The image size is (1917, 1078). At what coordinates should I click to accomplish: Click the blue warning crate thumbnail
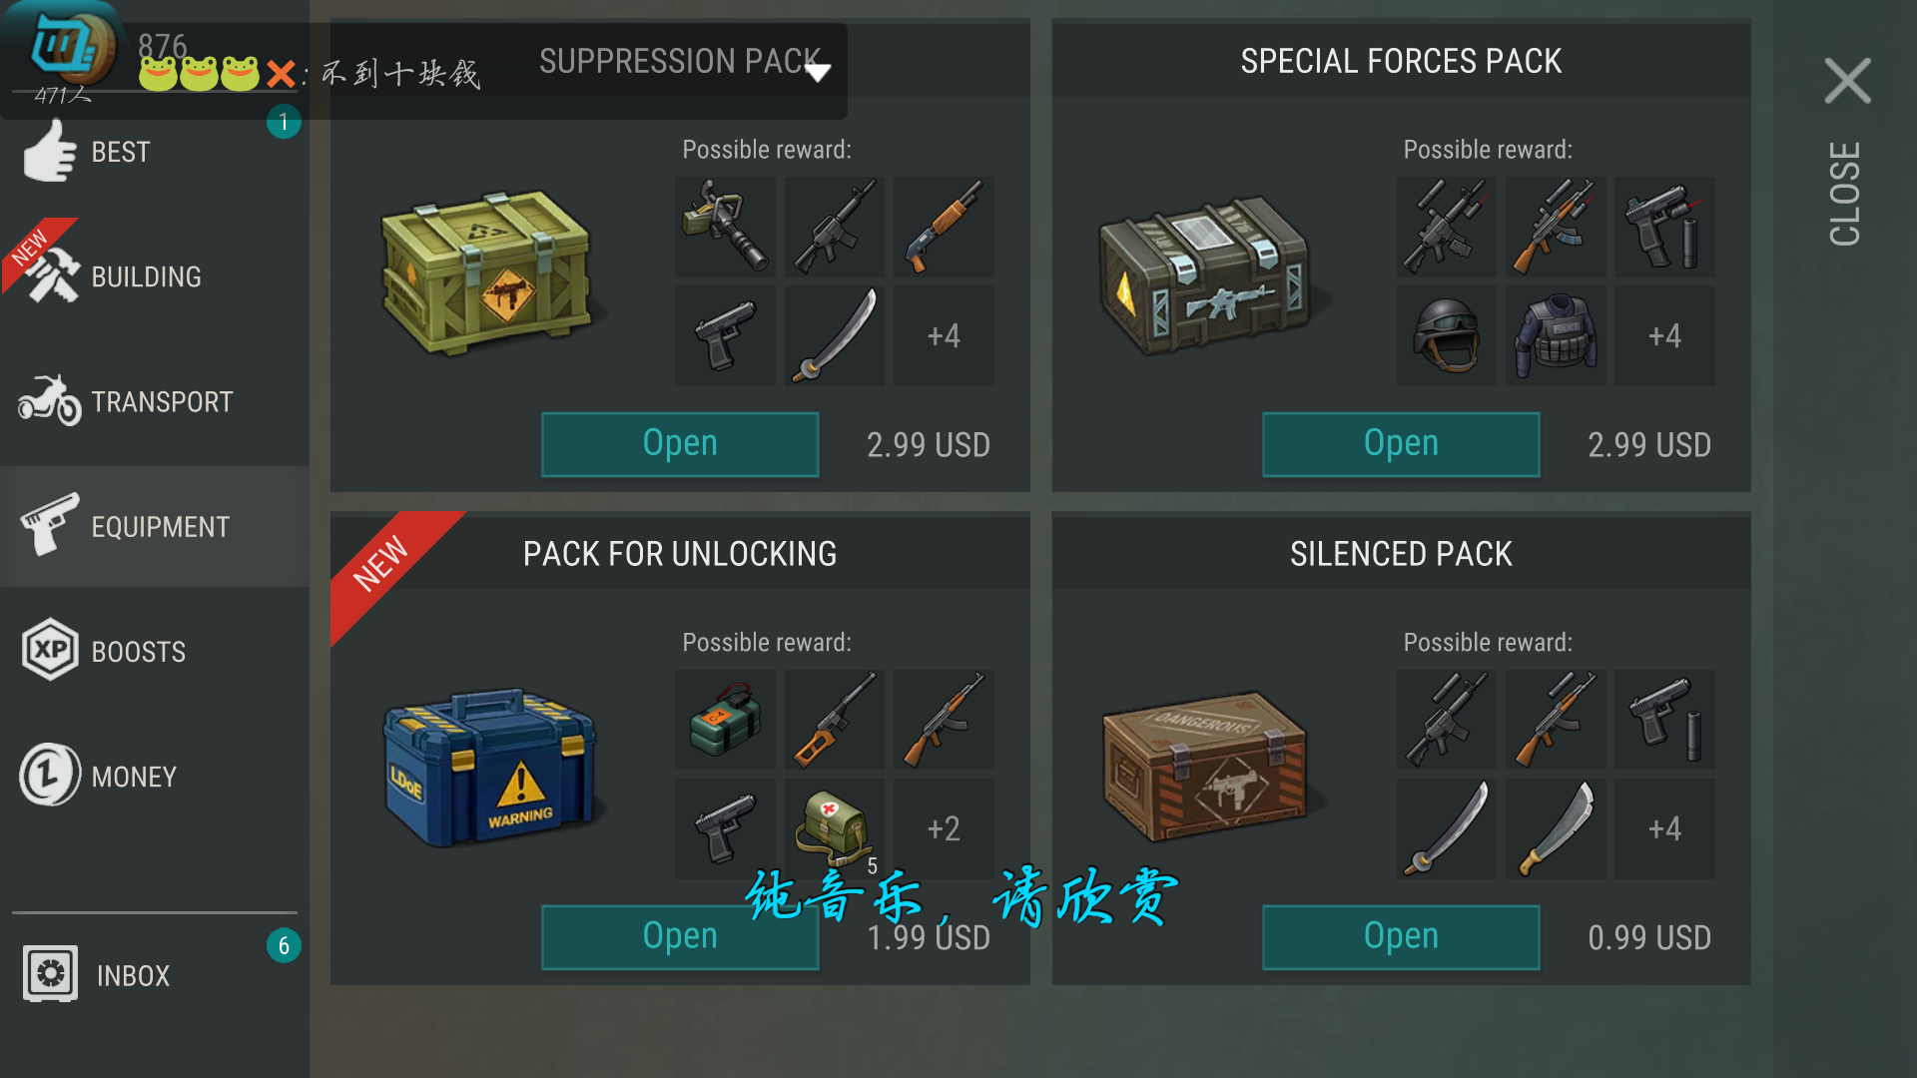pos(489,767)
